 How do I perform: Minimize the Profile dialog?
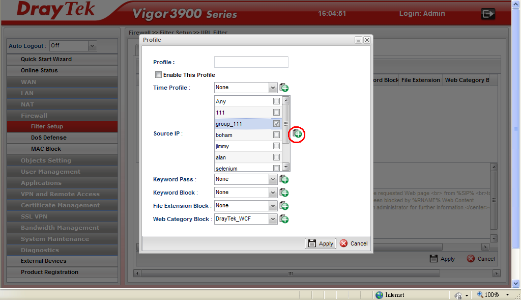tap(358, 40)
